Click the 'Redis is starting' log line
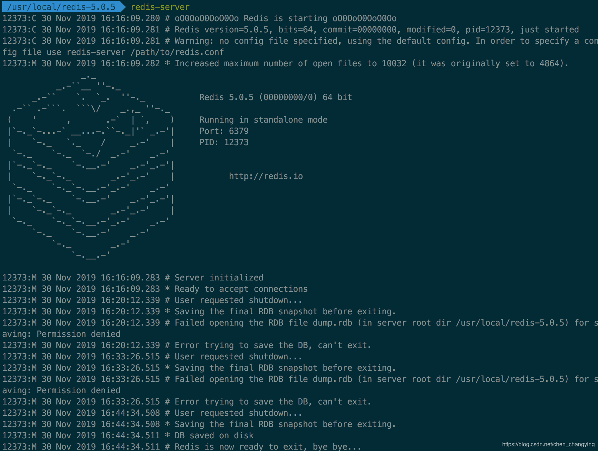Image resolution: width=598 pixels, height=451 pixels. point(199,18)
